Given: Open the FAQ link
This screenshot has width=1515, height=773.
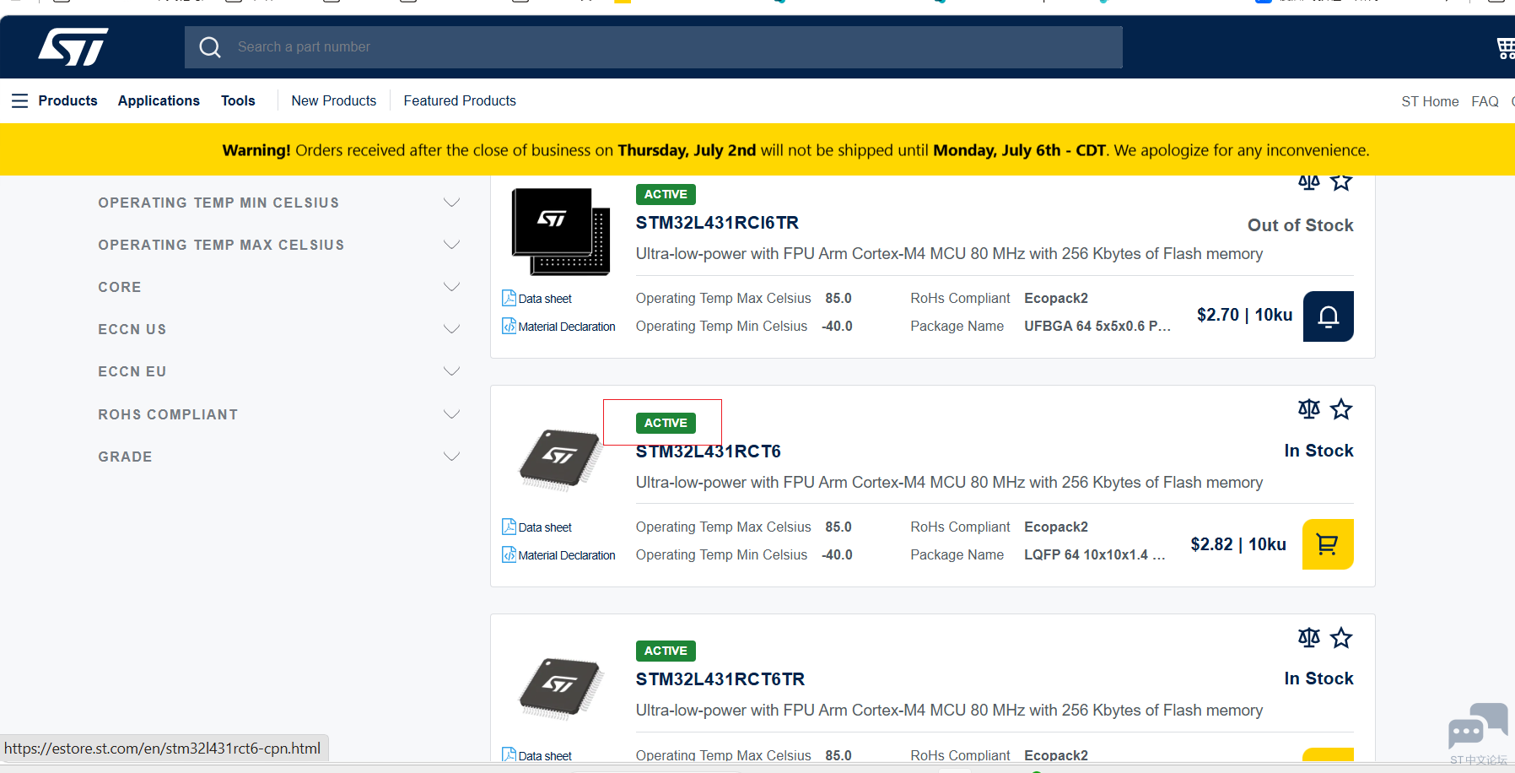Looking at the screenshot, I should point(1485,102).
